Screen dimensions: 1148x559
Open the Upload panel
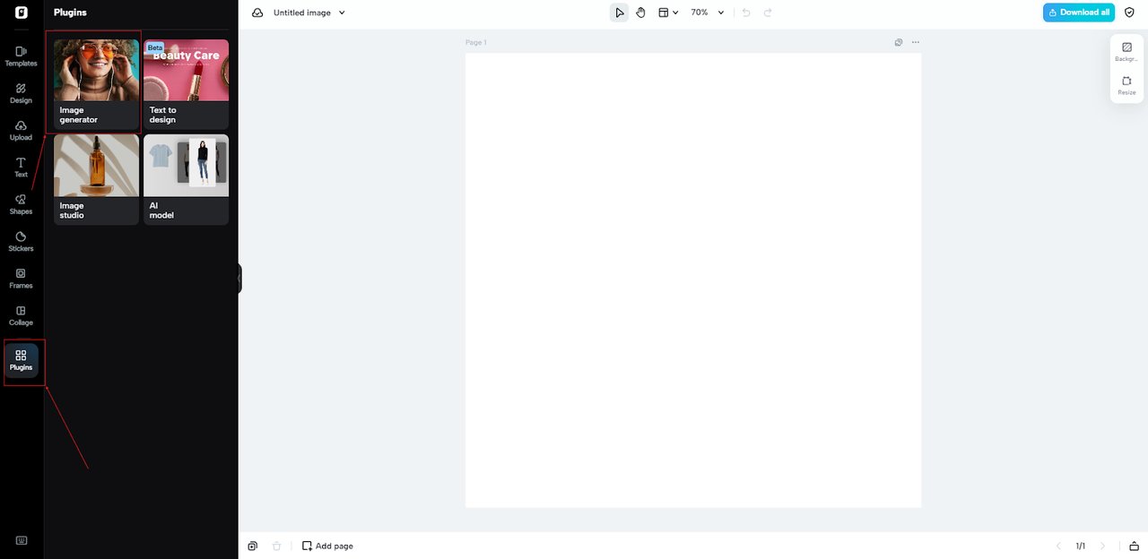click(20, 130)
